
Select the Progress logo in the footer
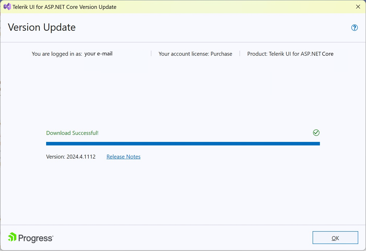(x=30, y=237)
